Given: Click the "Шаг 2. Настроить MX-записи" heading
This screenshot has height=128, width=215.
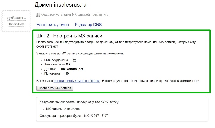Looking at the screenshot, I should tap(69, 36).
